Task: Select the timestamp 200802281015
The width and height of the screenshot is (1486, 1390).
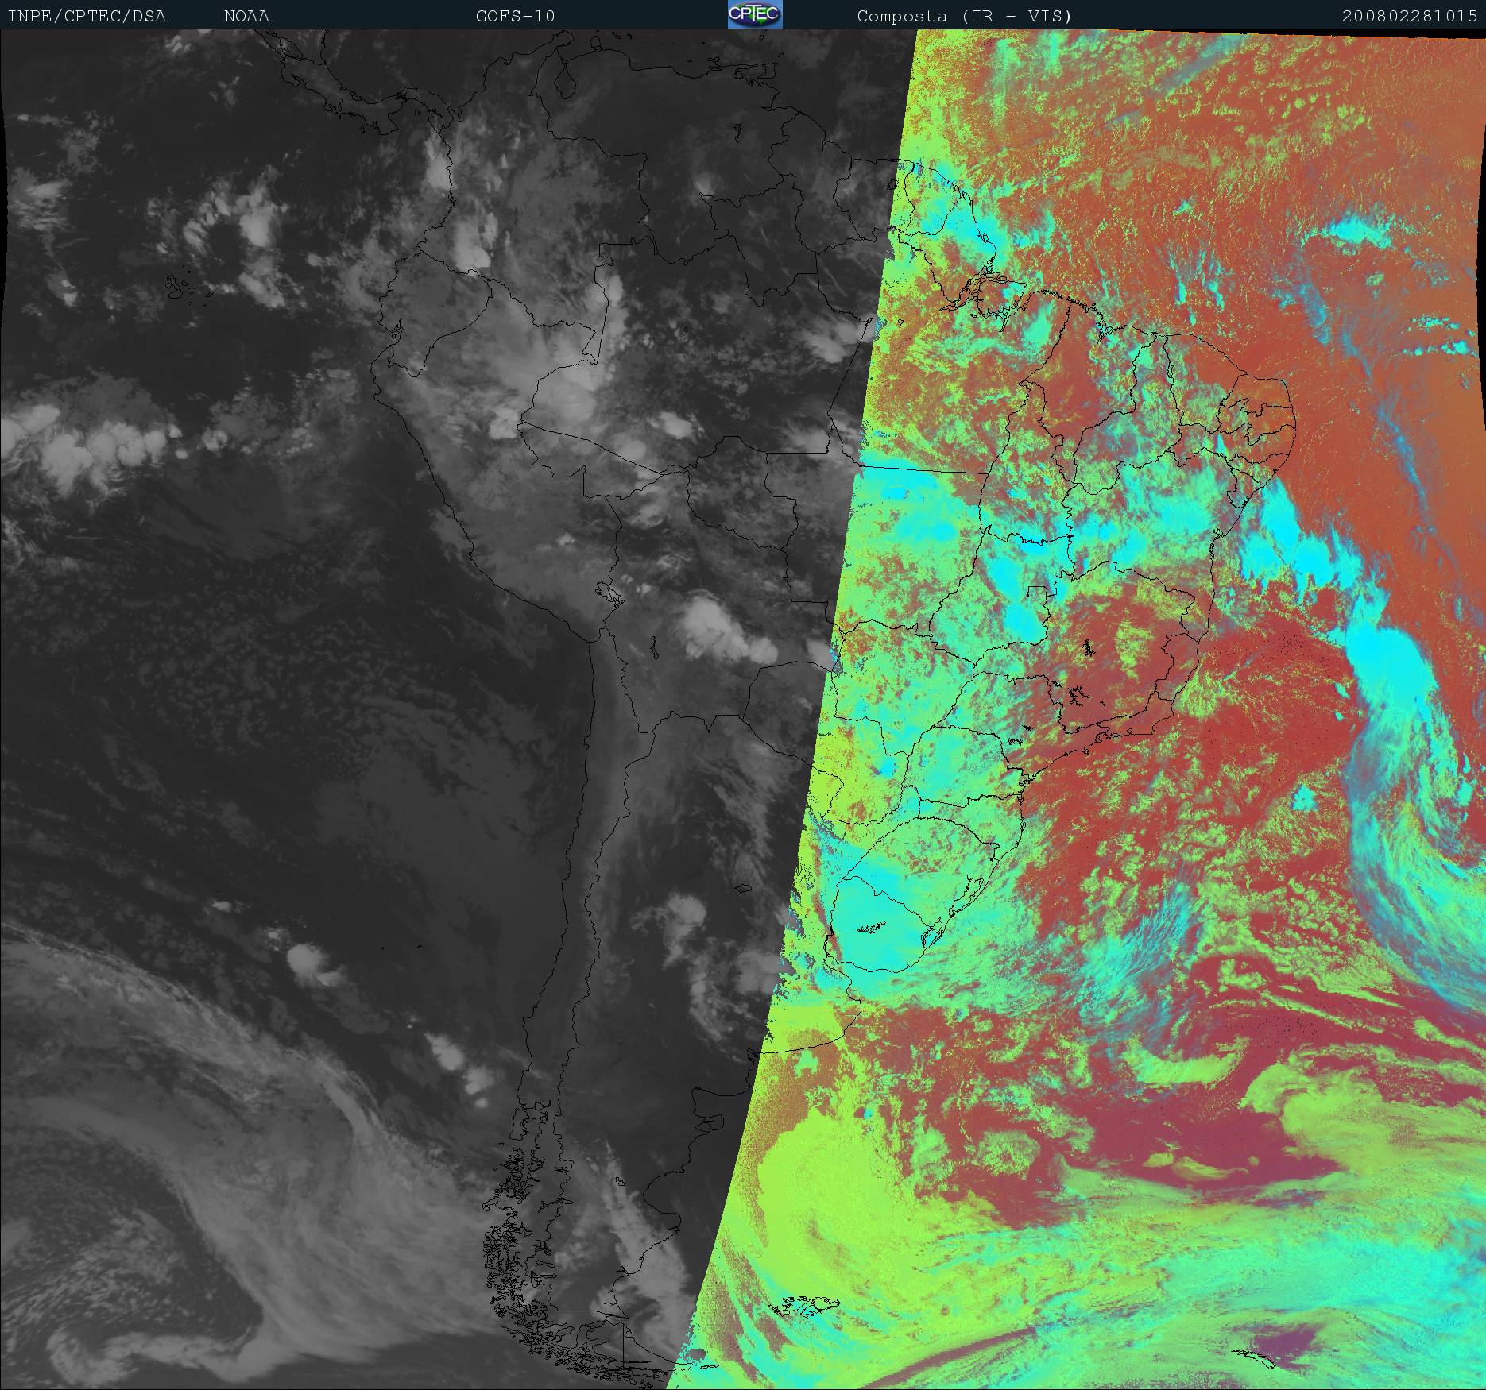Action: tap(1410, 16)
